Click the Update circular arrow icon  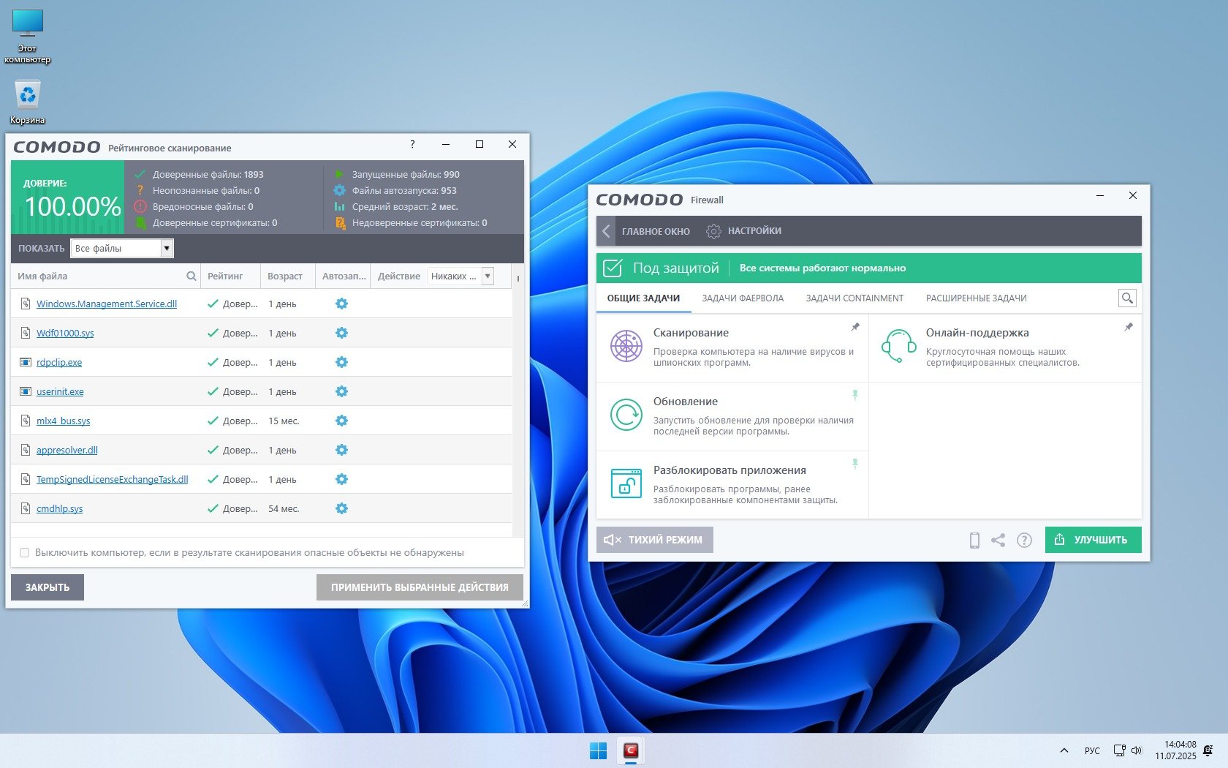tap(626, 415)
